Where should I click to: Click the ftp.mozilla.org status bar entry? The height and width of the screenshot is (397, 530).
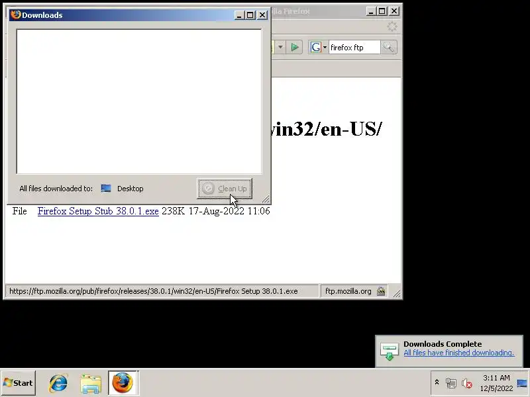pyautogui.click(x=348, y=291)
